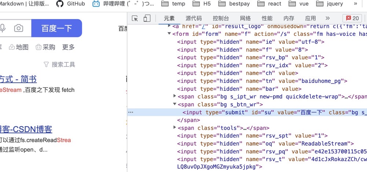Click the three-dot icon beside the selected DOM row
367x172 pixels.
pyautogui.click(x=131, y=112)
